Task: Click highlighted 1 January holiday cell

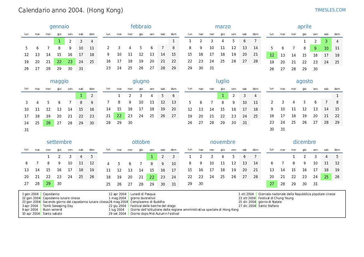Action: [x=59, y=41]
